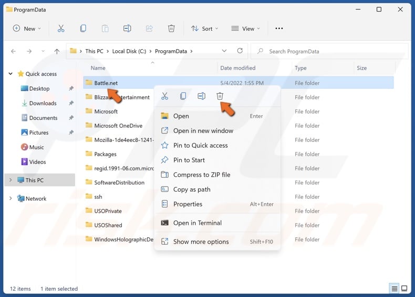Go forward with the right arrow
415x297 pixels.
[x=29, y=51]
